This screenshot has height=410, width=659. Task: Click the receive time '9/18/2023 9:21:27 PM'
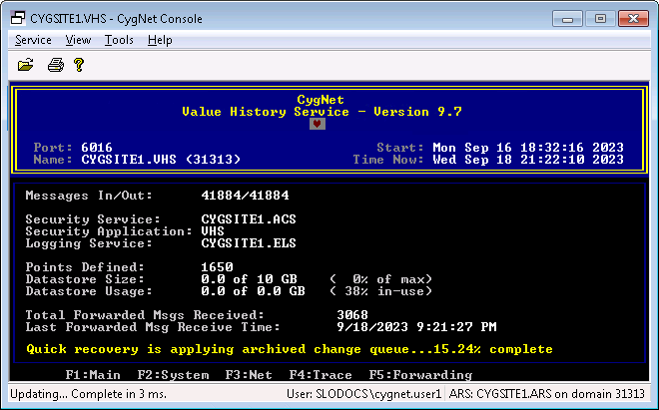pyautogui.click(x=416, y=327)
